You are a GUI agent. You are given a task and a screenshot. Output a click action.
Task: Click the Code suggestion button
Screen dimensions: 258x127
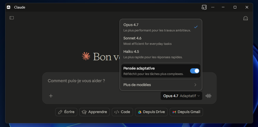point(122,112)
